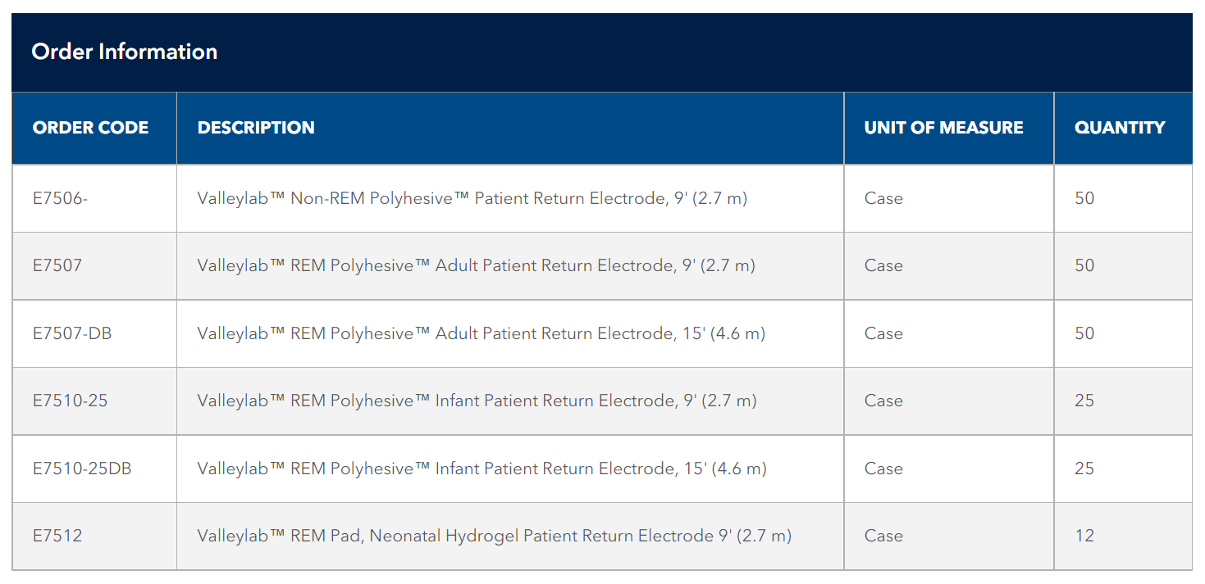Click order code E7512
1205x584 pixels.
tap(57, 536)
